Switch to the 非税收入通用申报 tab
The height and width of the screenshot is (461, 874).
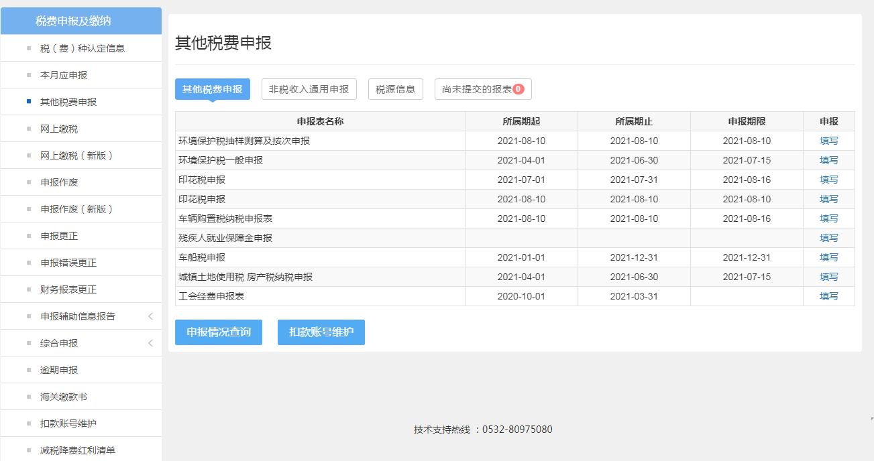point(309,89)
